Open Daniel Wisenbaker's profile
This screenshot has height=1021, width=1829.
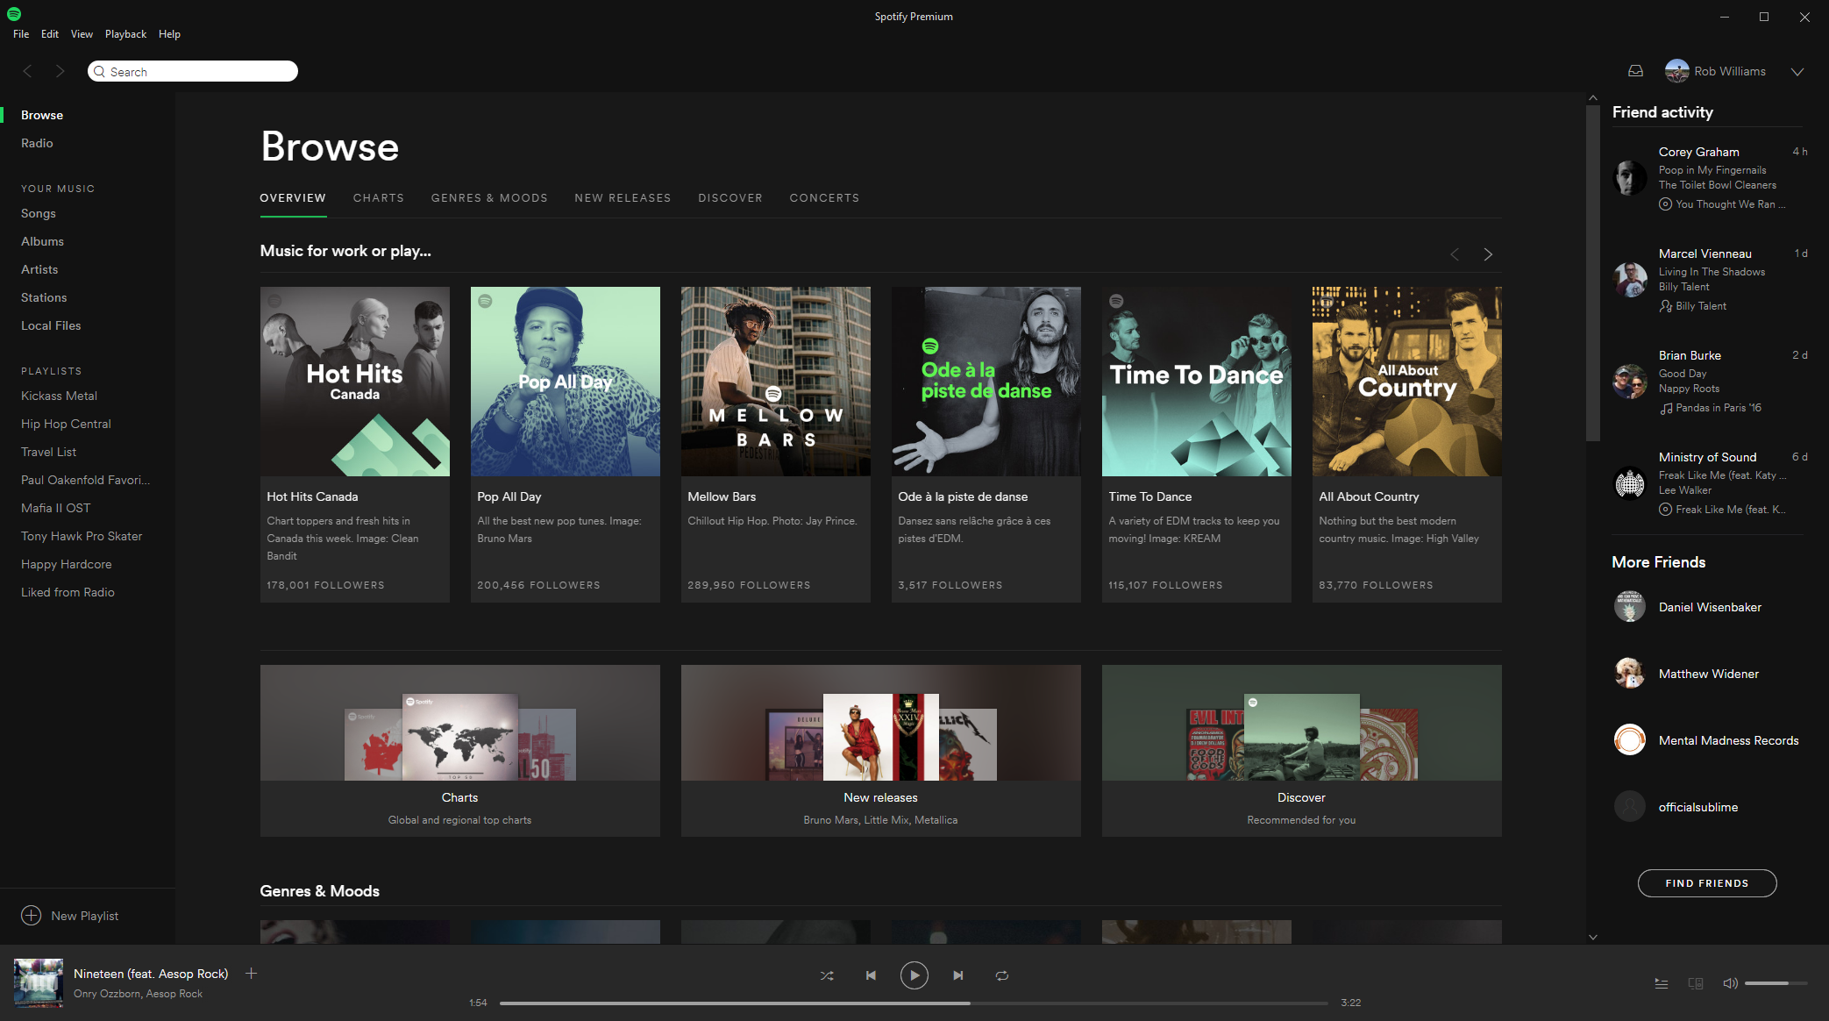coord(1710,607)
